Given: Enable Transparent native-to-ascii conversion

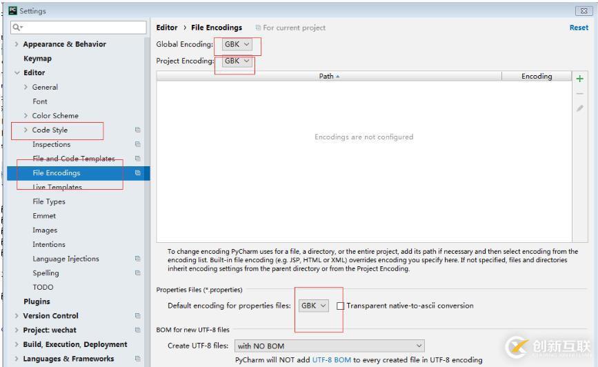Looking at the screenshot, I should (x=340, y=306).
